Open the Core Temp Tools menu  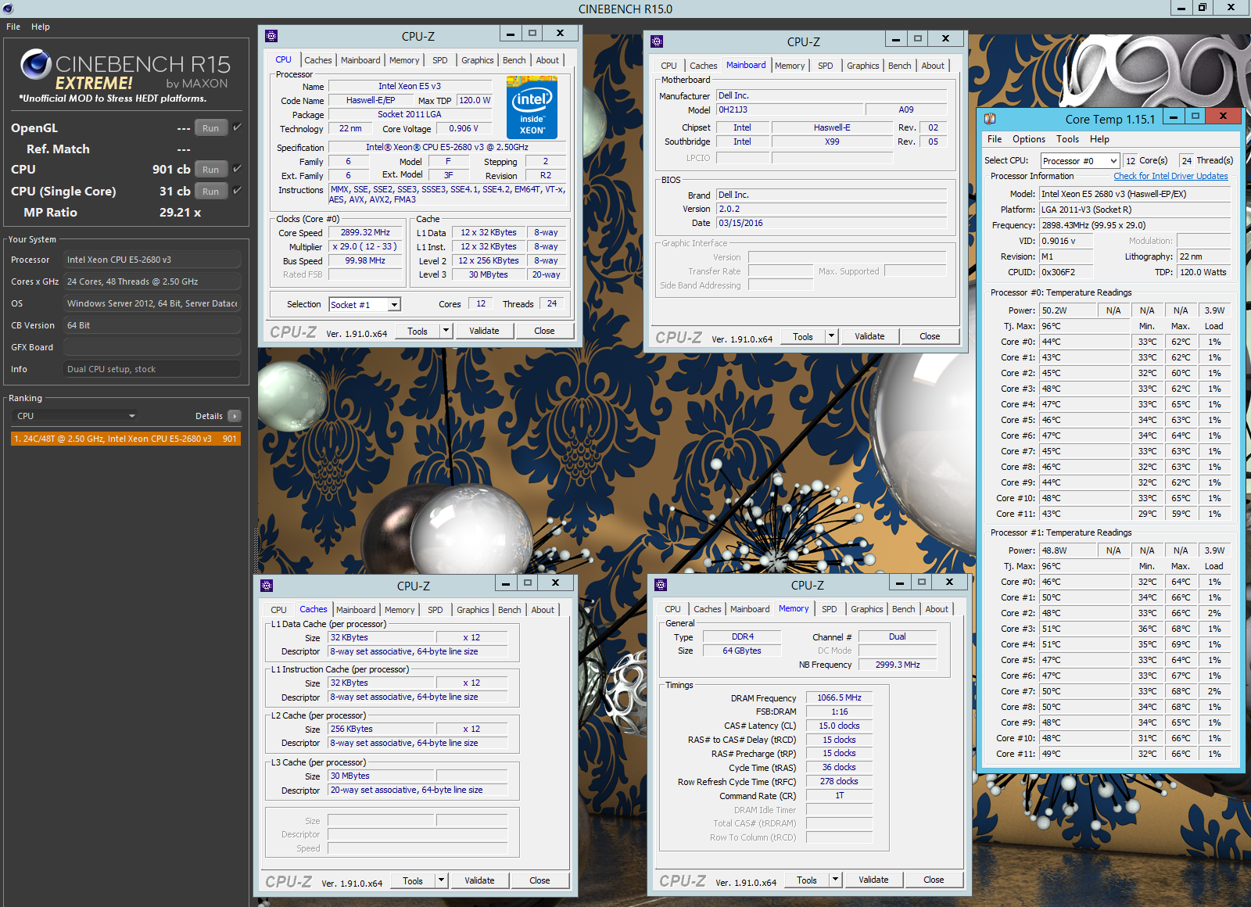[1067, 139]
